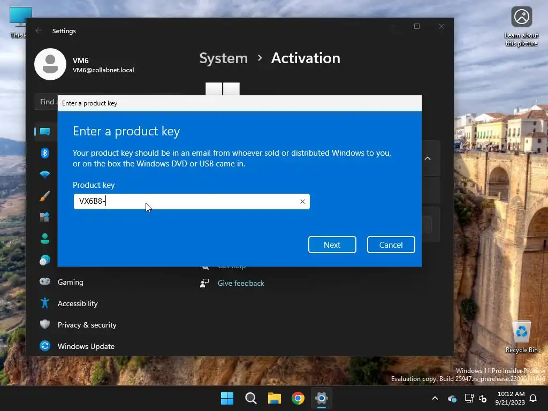Open the Accounts person icon in the sidebar

(x=45, y=239)
